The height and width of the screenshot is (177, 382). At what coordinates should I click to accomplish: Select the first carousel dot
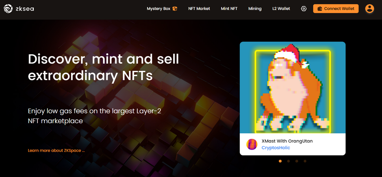point(280,161)
